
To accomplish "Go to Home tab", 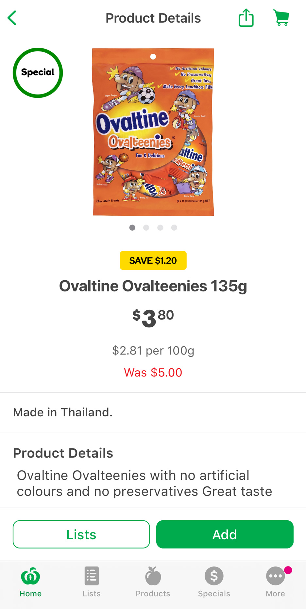I will (30, 582).
